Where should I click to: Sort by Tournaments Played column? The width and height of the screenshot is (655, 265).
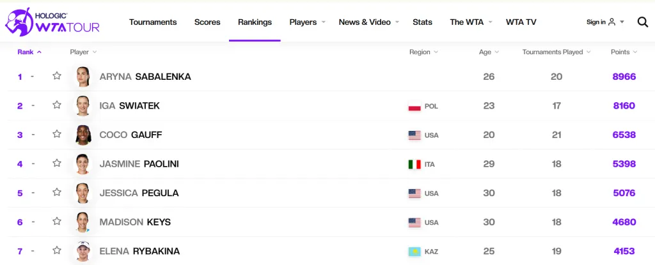(556, 52)
